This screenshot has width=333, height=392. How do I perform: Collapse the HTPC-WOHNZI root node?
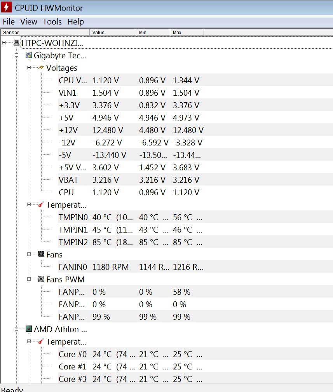pyautogui.click(x=4, y=42)
